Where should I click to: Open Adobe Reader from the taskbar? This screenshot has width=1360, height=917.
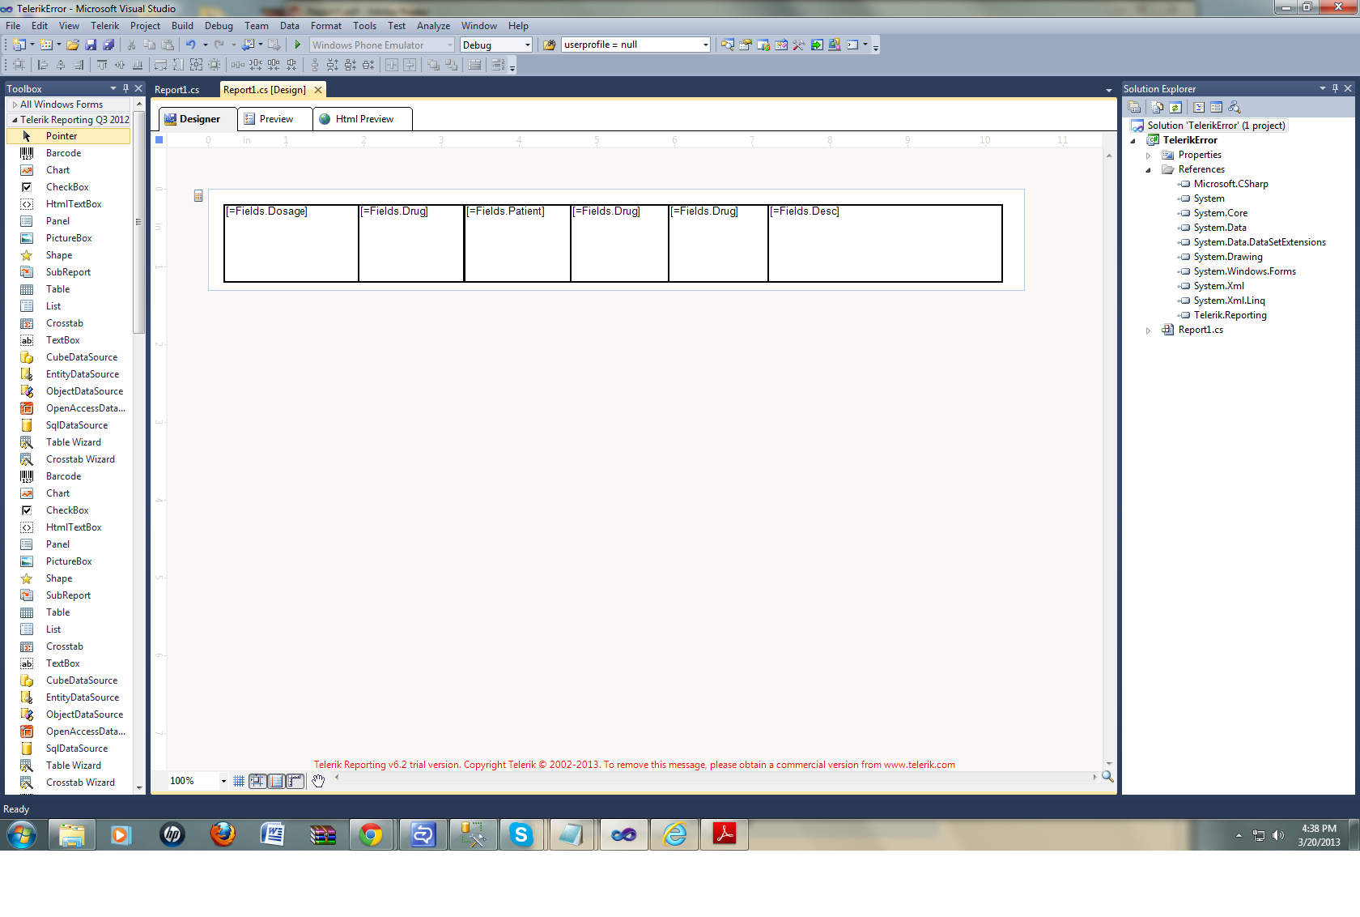coord(724,834)
